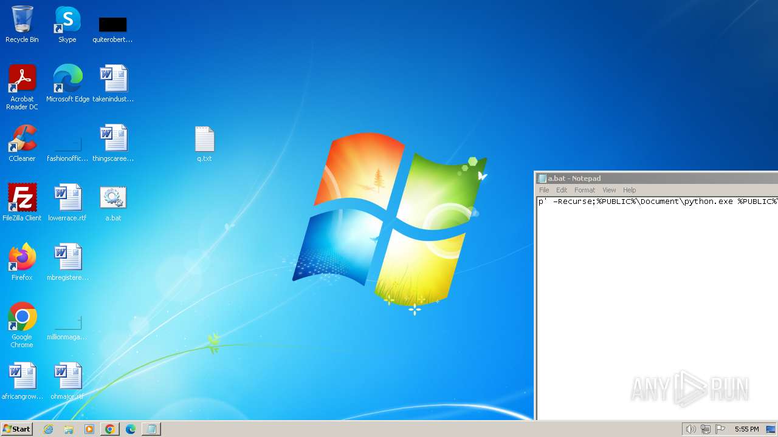The height and width of the screenshot is (437, 778).
Task: Switch to Notepad taskbar button
Action: (151, 429)
